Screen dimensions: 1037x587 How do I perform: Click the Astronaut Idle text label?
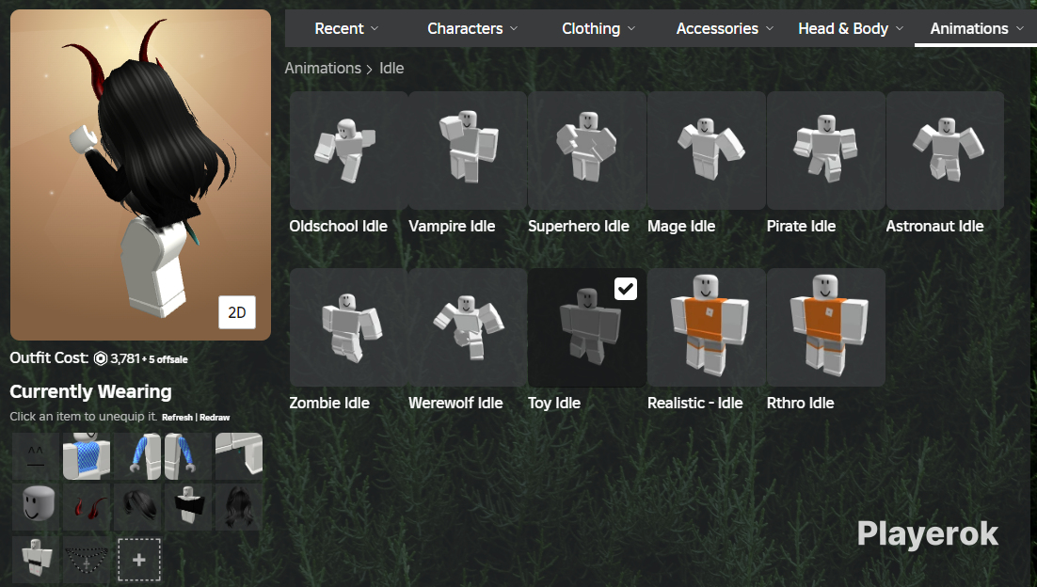click(934, 226)
